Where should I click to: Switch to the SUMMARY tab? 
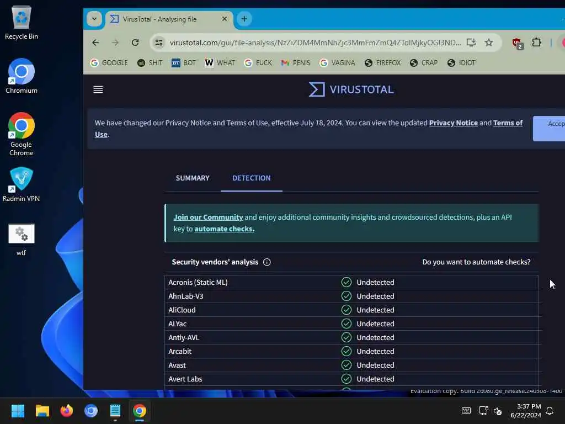coord(193,178)
